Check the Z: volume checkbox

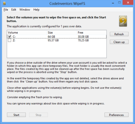coord(10,40)
